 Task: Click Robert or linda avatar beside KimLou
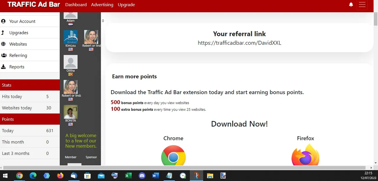91,37
